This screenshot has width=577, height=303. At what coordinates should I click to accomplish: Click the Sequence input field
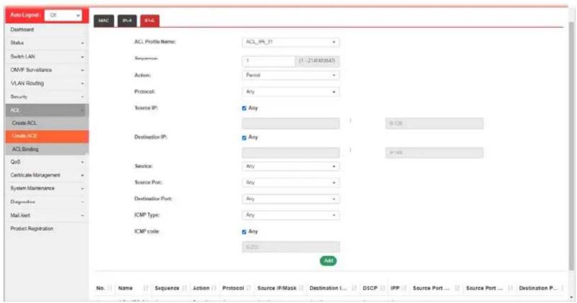[x=268, y=61]
